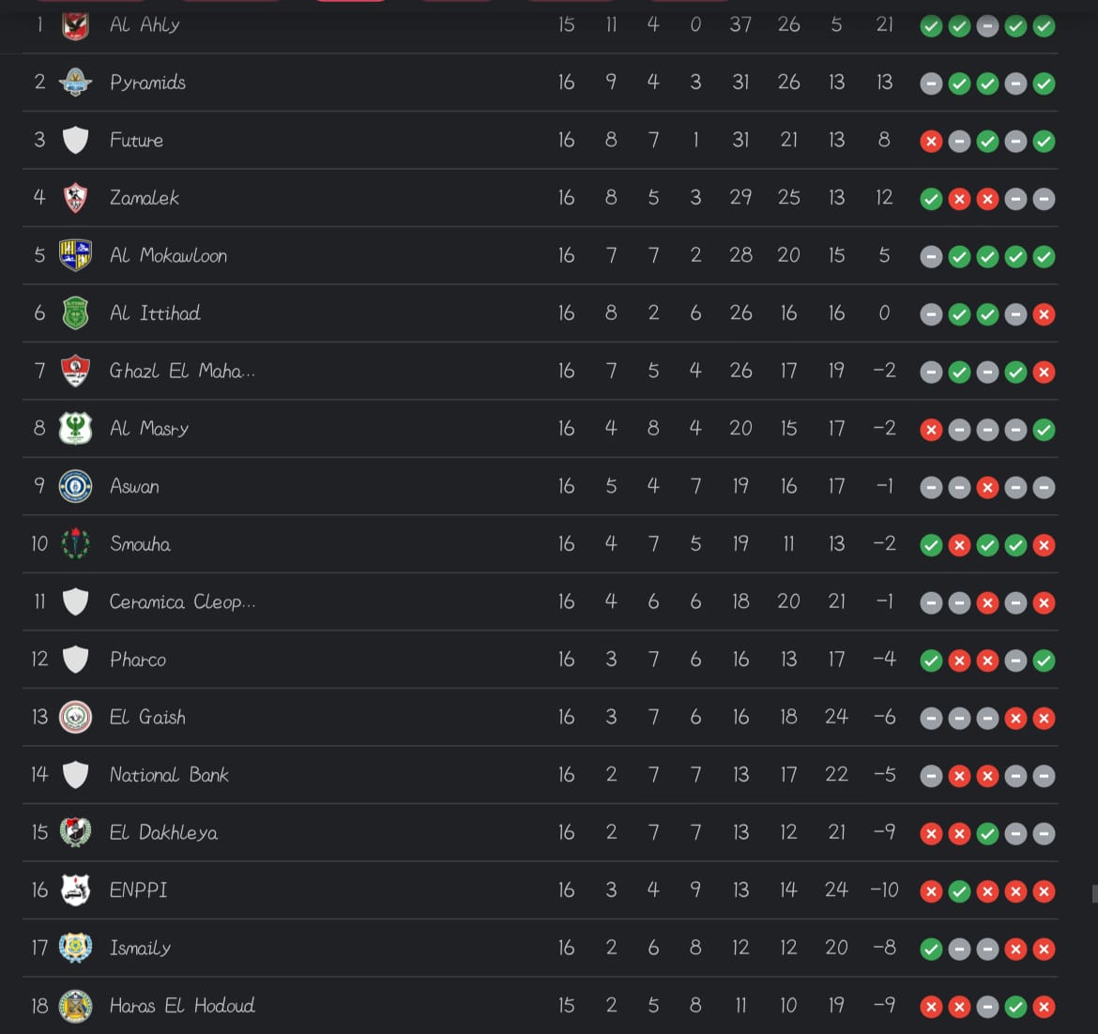
Task: Open the National Bank team page
Action: 169,775
